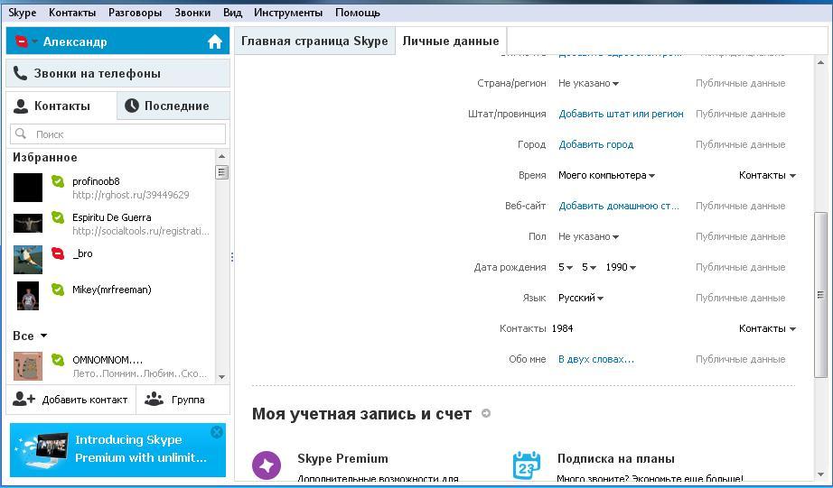Open Контакты privacy dropdown for contacts count
Screen dimensions: 833x488
767,328
